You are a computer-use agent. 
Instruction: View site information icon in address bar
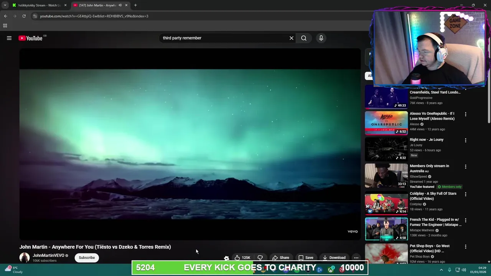coord(35,16)
